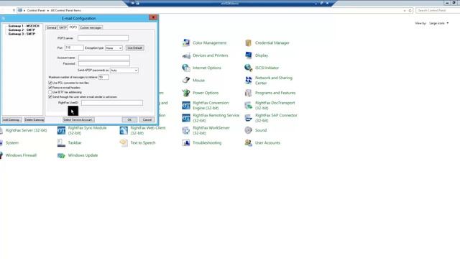Click the Account name field

103,58
